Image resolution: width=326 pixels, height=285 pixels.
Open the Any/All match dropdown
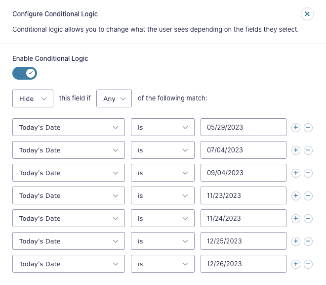pos(114,98)
